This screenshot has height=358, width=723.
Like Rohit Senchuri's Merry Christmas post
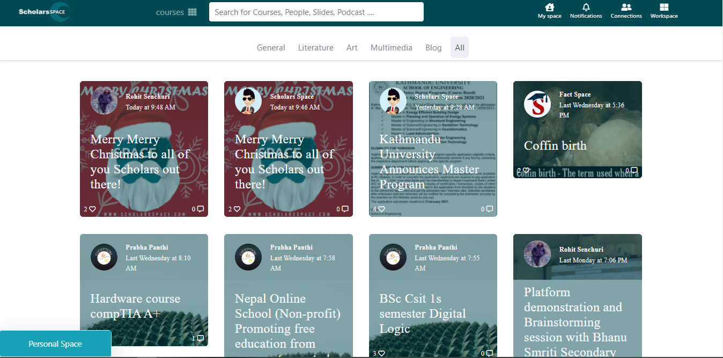(92, 209)
